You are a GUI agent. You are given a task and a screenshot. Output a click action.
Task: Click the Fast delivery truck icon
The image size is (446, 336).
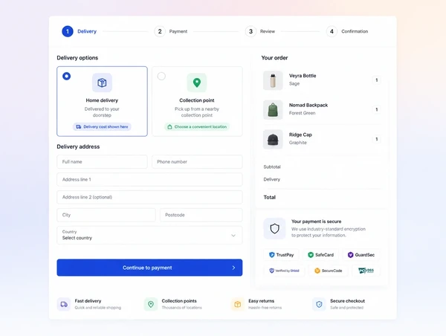point(64,305)
